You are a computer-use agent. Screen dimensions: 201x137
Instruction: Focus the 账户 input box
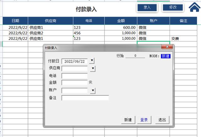coord(75,90)
